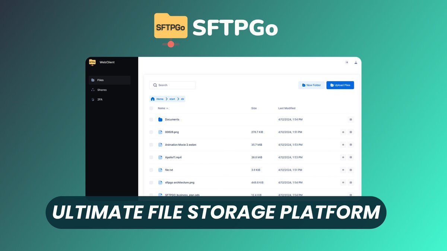This screenshot has width=447, height=251.
Task: Click the sftpgo architecture.png file name
Action: tap(180, 183)
